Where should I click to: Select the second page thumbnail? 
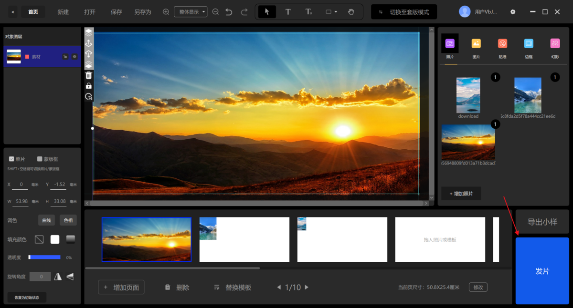(x=244, y=239)
